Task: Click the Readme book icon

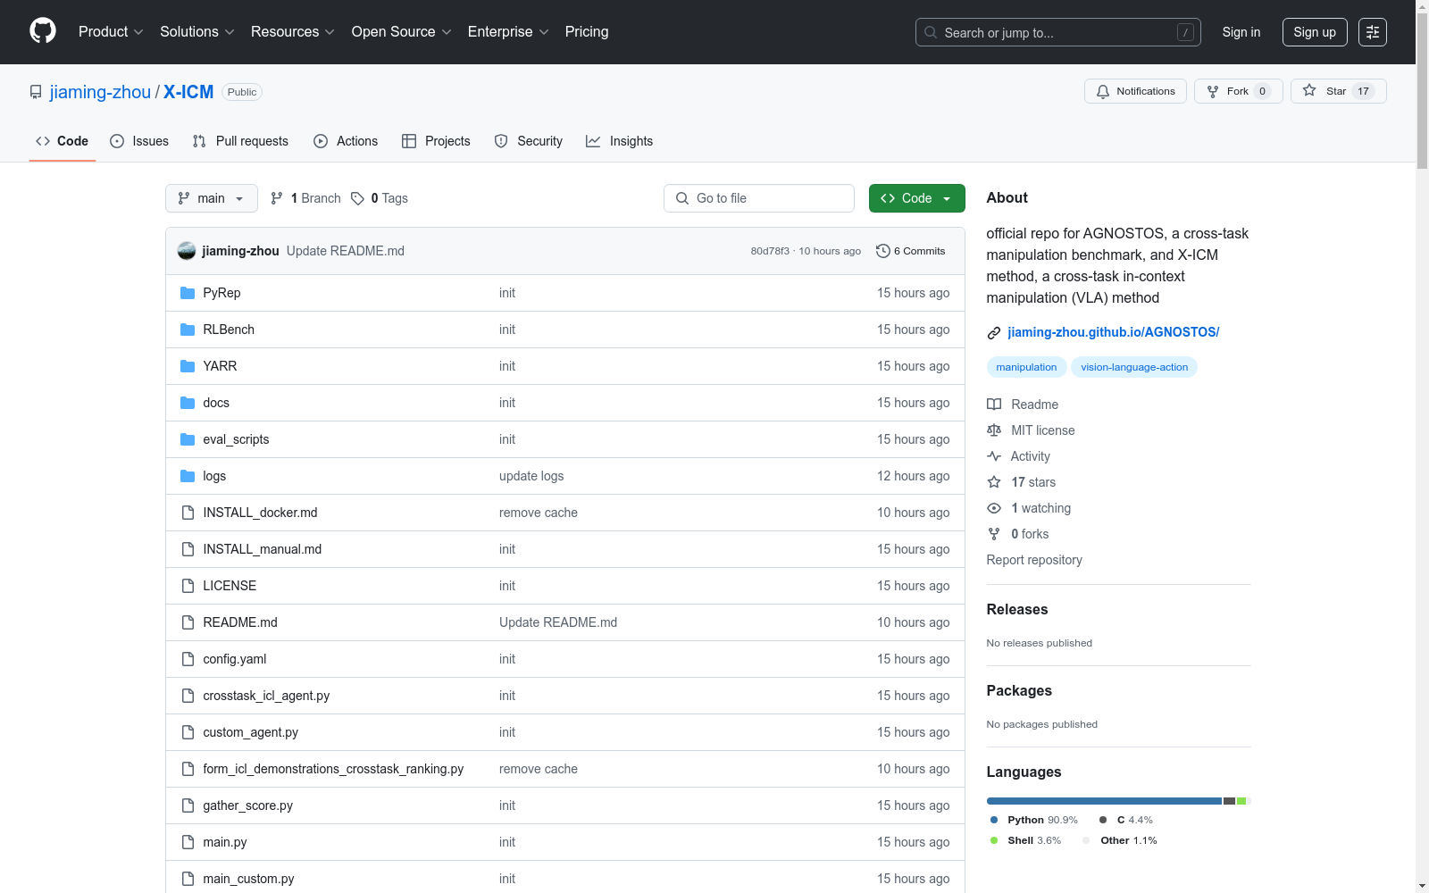Action: pyautogui.click(x=994, y=405)
